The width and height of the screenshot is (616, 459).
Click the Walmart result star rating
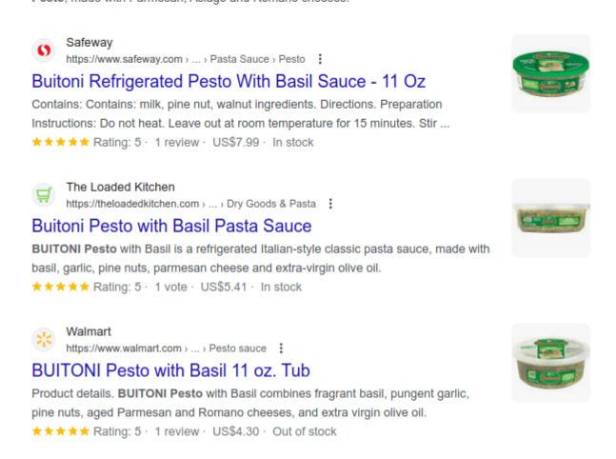tap(61, 432)
